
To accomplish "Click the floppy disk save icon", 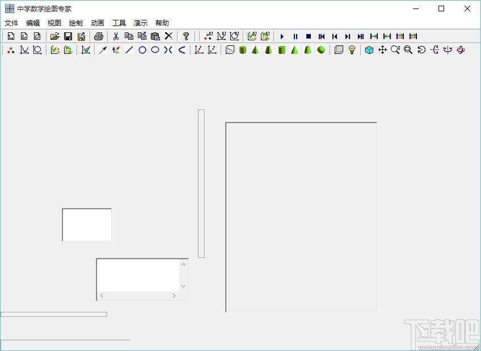I will coord(68,36).
